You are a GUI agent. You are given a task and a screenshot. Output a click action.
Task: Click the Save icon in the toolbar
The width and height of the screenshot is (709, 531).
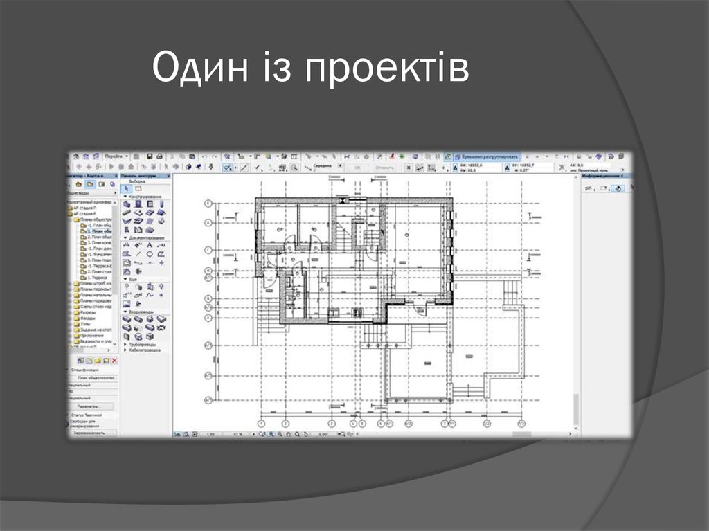pyautogui.click(x=151, y=156)
